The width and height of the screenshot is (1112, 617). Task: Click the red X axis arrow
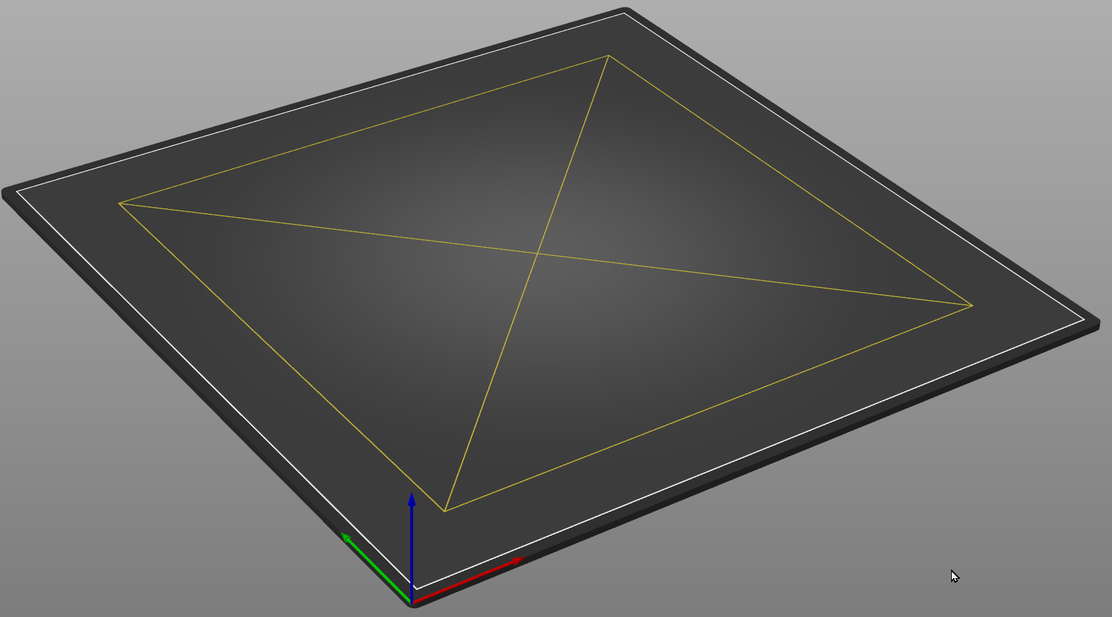[467, 580]
